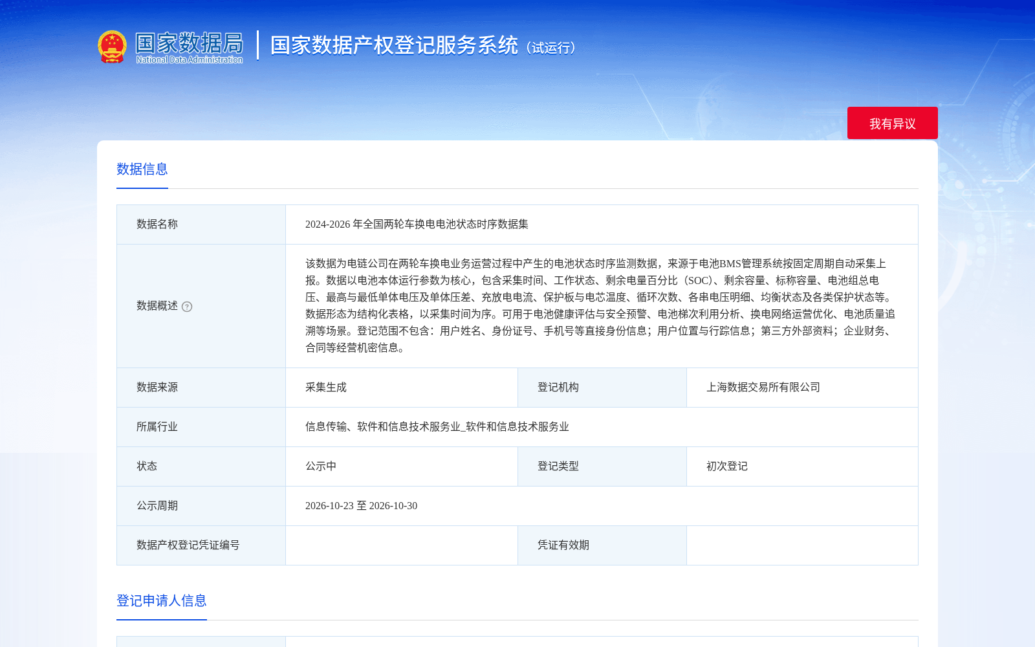Click 上海数据交易所有限公司 value
Screen dimensions: 1035x647
point(763,388)
